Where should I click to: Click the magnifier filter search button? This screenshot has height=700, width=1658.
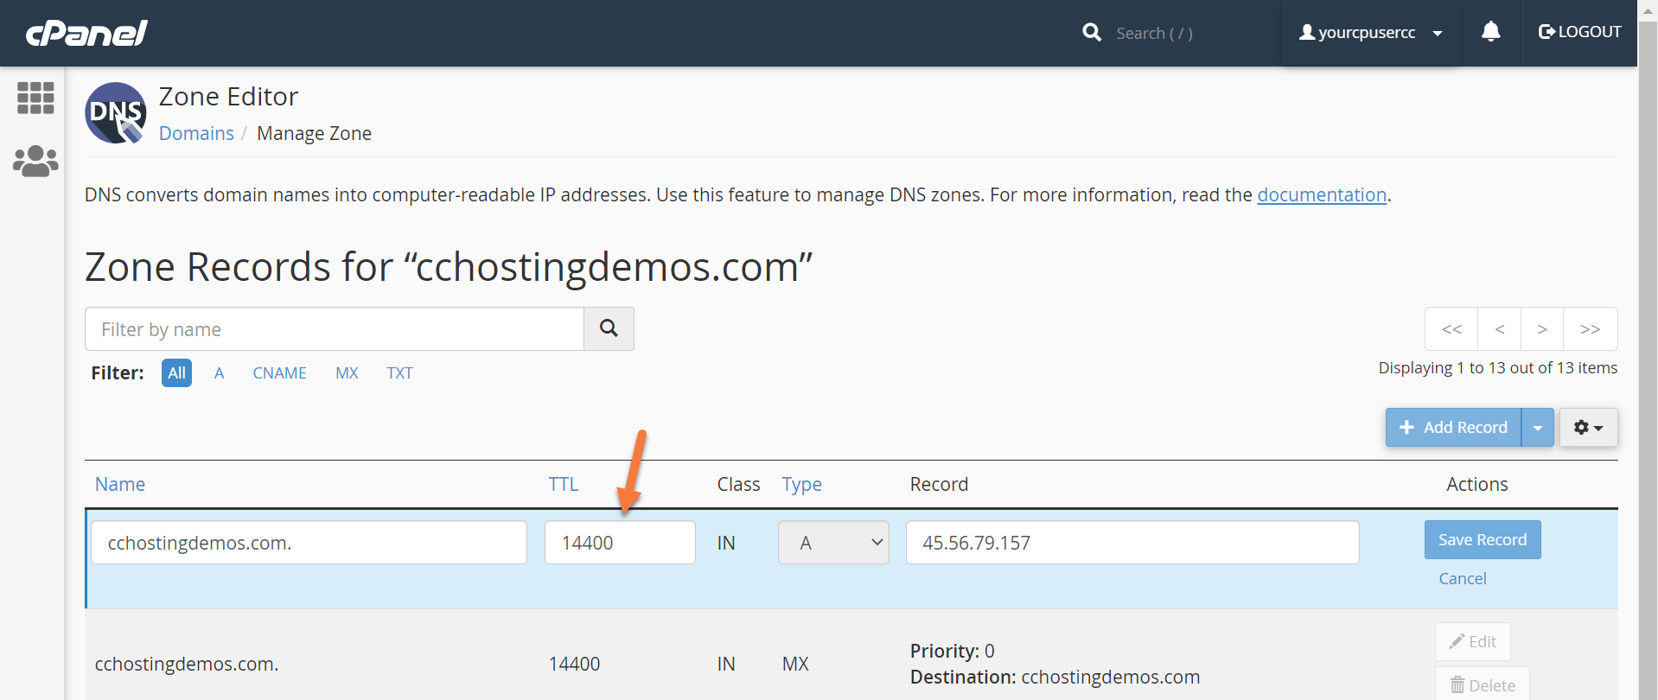pos(609,329)
